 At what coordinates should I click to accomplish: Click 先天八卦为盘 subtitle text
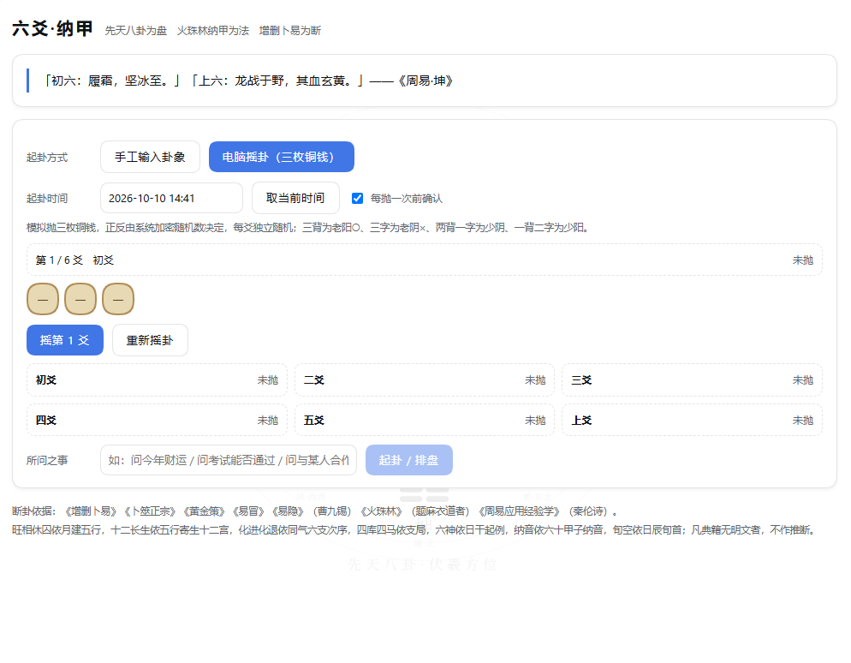tap(135, 30)
